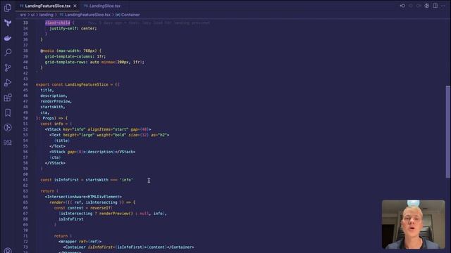Click the Text height="large" tag
Viewport: 451px width, 253px height.
(x=109, y=135)
